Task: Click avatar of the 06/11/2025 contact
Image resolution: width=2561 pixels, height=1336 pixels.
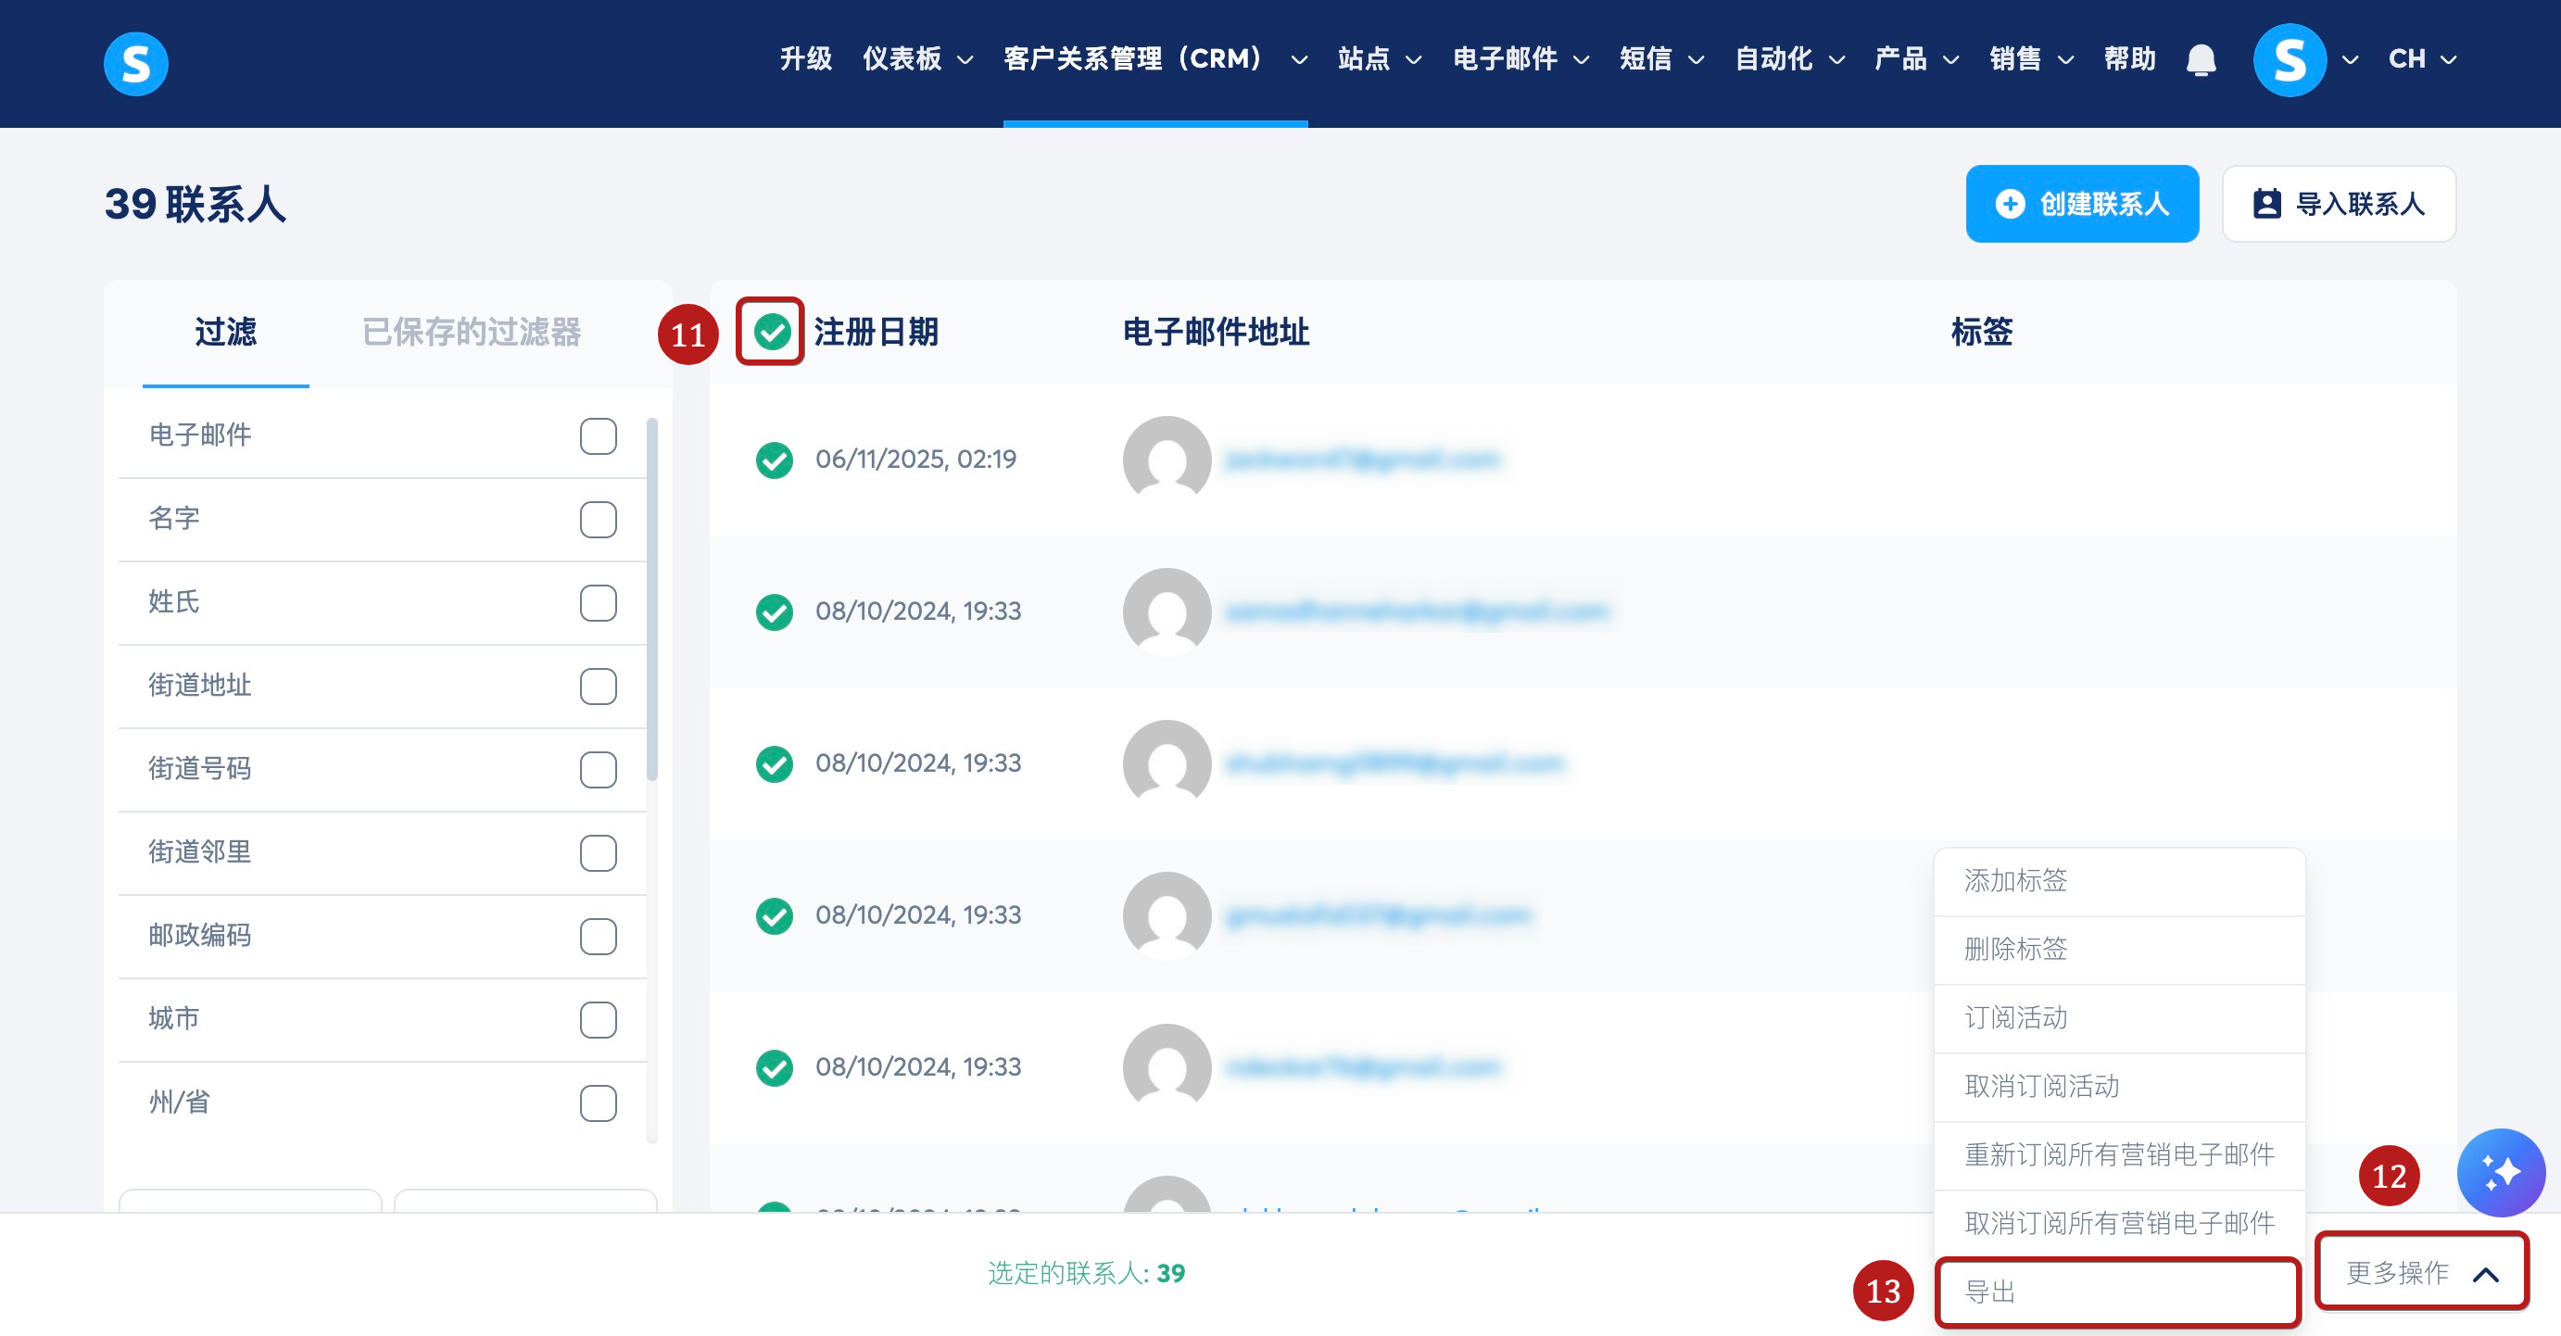Action: [x=1167, y=460]
